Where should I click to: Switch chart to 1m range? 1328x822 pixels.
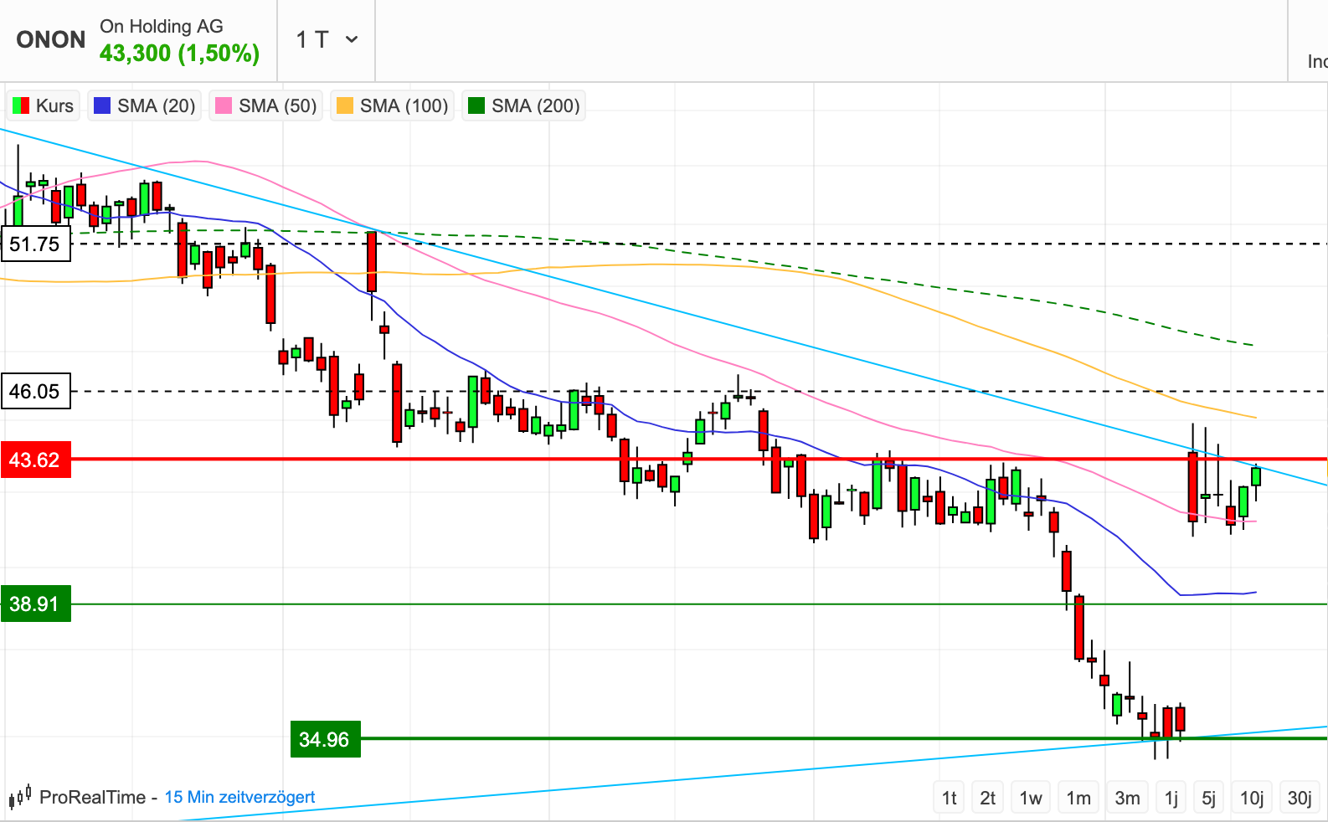(x=1078, y=798)
